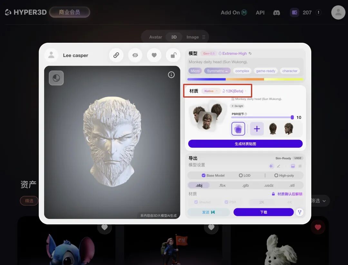The image size is (348, 265).
Task: Switch to the Image tab
Action: tap(192, 37)
